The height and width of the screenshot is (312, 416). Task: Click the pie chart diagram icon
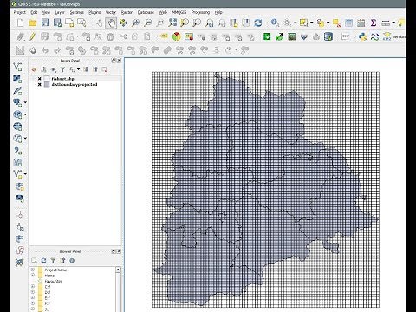click(x=177, y=36)
